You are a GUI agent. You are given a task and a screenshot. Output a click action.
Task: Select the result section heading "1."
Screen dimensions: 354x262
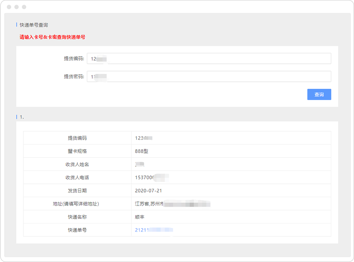tap(22, 117)
